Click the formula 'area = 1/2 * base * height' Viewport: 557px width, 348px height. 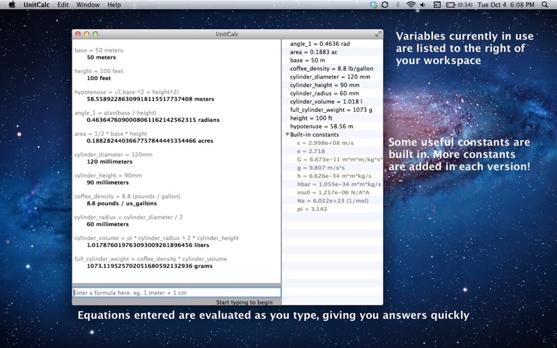pos(111,134)
